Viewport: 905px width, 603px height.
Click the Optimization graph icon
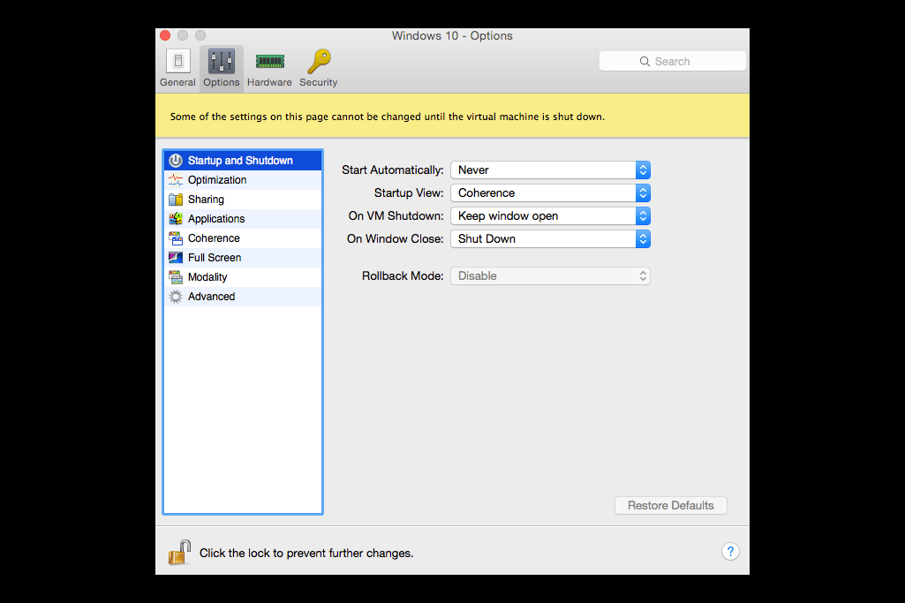coord(176,180)
